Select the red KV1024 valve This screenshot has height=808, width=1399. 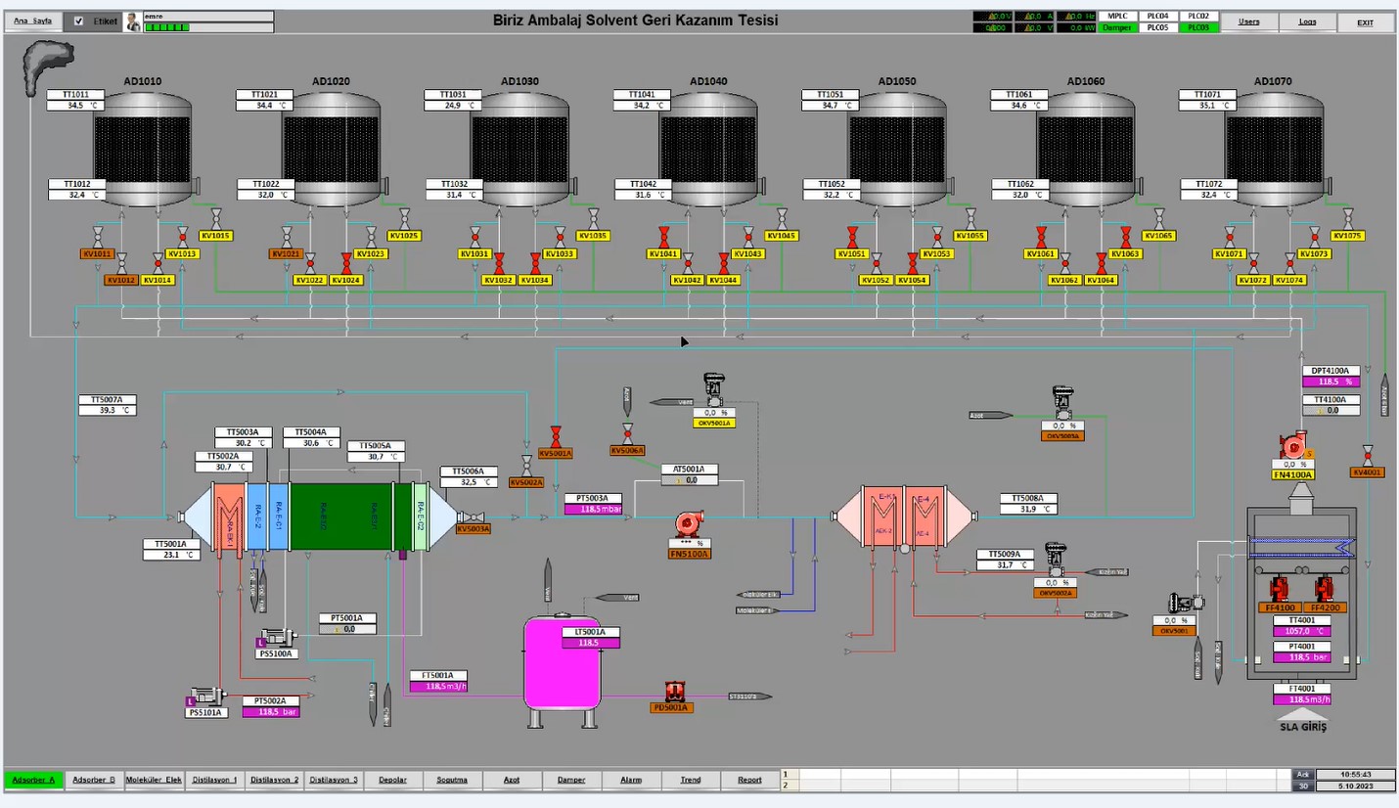coord(346,262)
